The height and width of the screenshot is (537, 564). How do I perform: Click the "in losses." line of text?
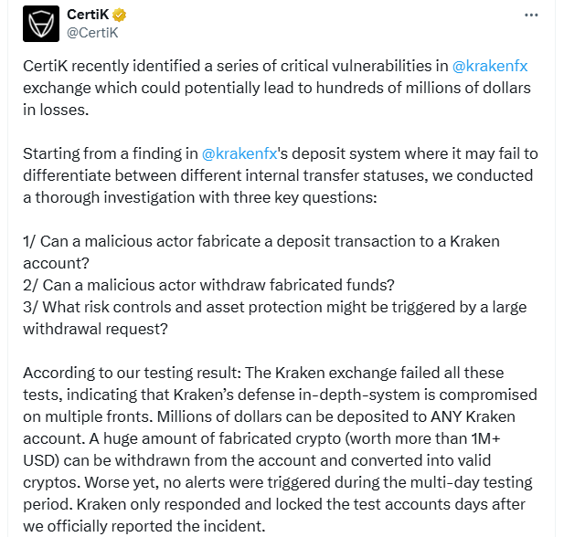click(56, 110)
